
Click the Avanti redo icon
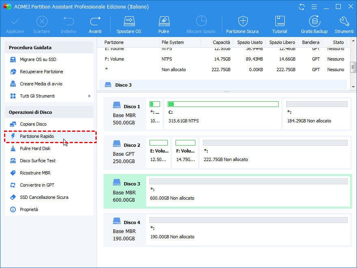(x=95, y=22)
